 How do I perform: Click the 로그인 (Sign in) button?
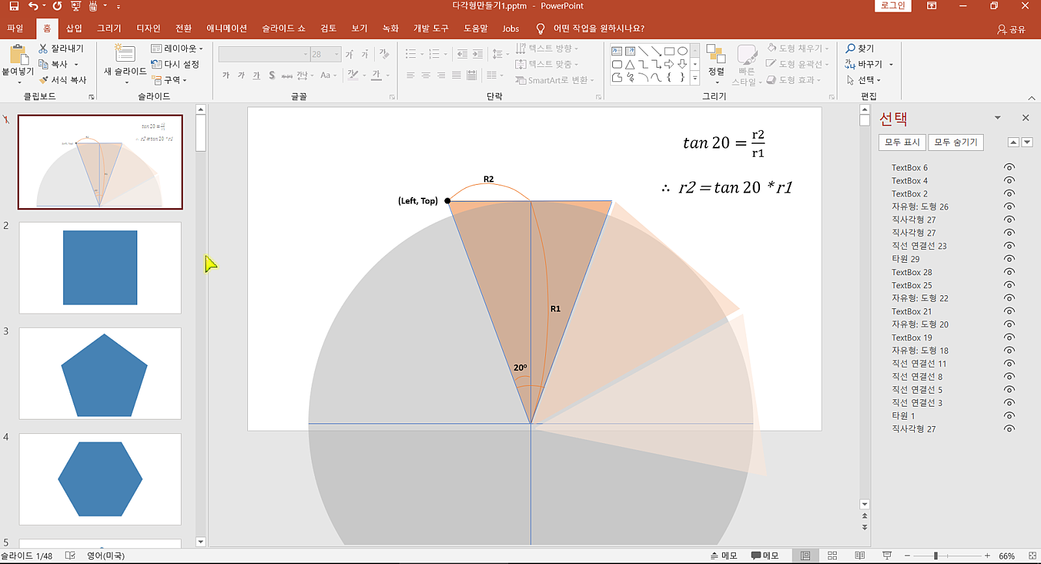click(893, 6)
